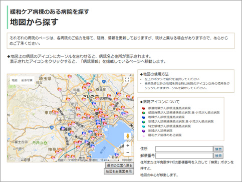242x182 pixels.
Task: Click the 郵便番号 field label
Action: [x=147, y=156]
